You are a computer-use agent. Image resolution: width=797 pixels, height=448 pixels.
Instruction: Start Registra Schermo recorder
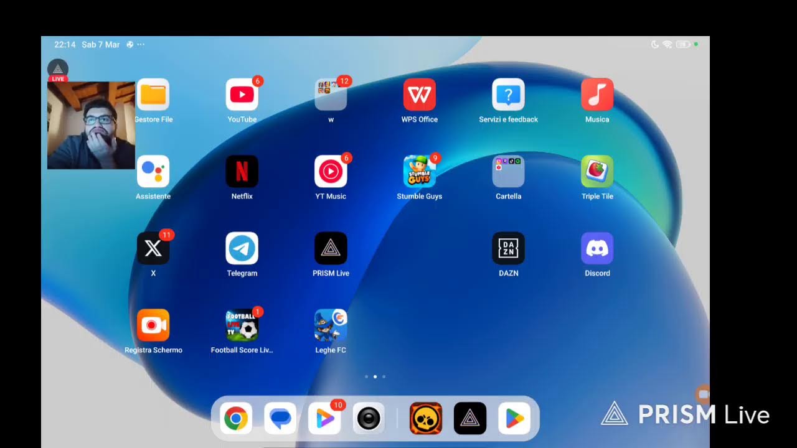click(153, 325)
